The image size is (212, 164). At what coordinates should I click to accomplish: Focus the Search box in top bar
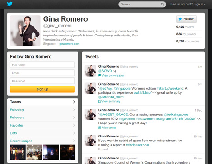(142, 4)
